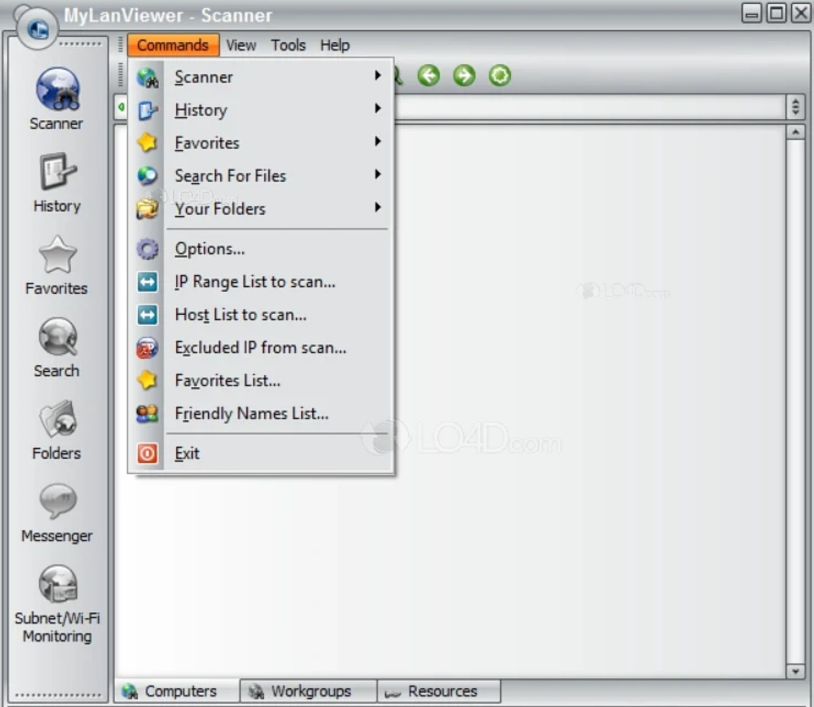This screenshot has width=814, height=707.
Task: Open IP Range List to scan...
Action: 261,282
